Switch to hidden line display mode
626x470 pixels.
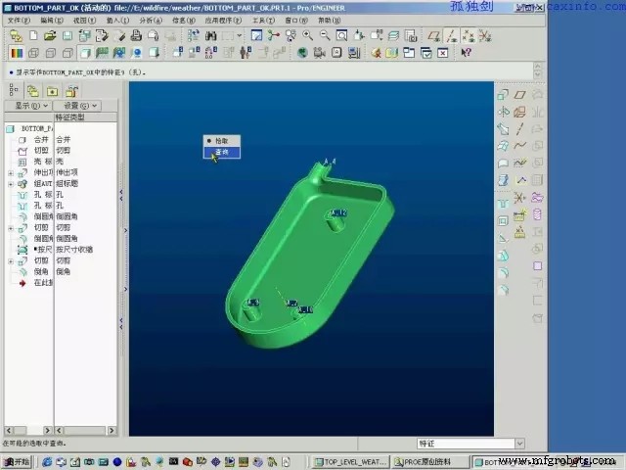click(51, 53)
